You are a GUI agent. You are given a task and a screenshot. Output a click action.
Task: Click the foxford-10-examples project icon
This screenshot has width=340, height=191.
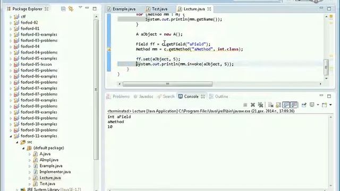click(16, 124)
